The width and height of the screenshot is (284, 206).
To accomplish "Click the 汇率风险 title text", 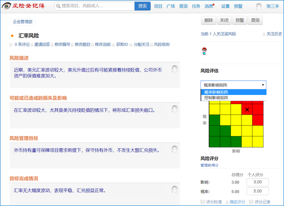I will pyautogui.click(x=29, y=36).
